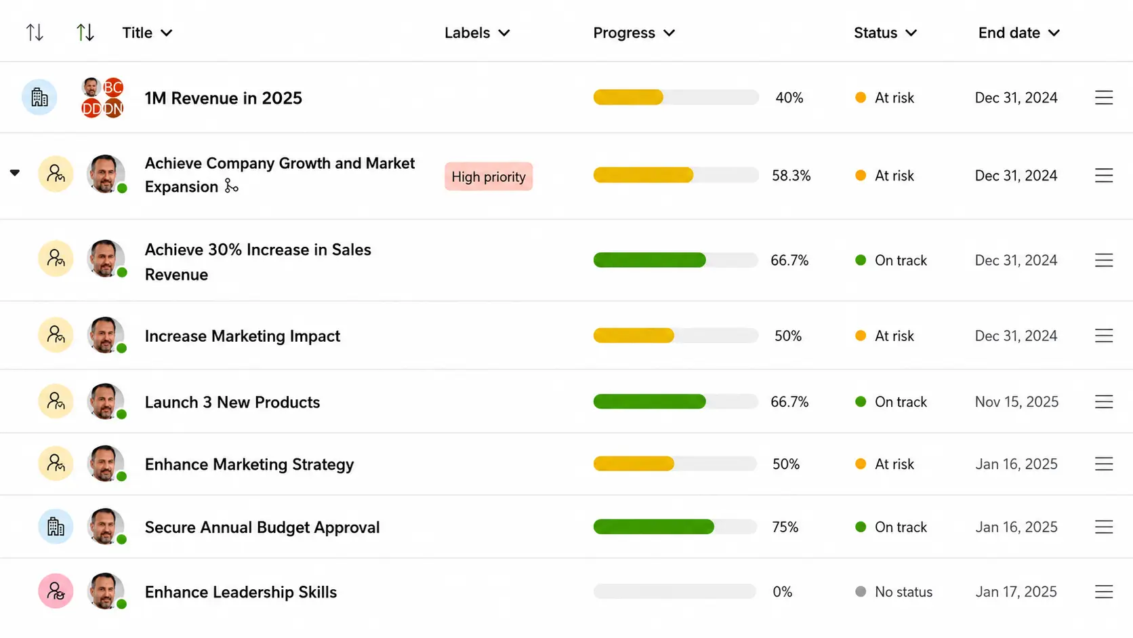Click the pink personal icon for Enhance Leadership Skills
Screen dimensions: 1133x638
56,591
